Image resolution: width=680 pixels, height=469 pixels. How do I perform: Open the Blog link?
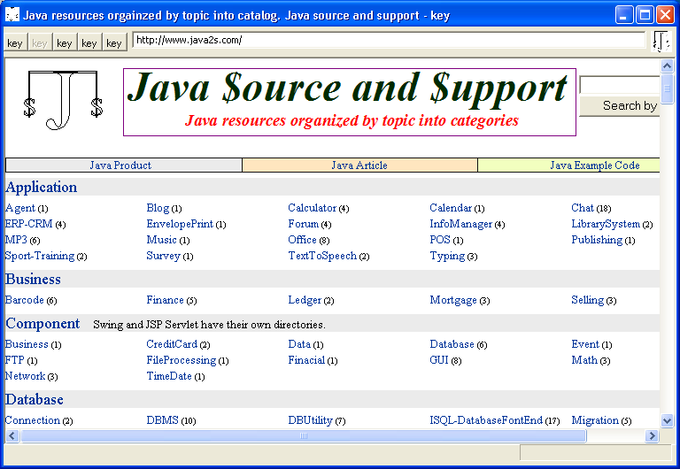pyautogui.click(x=158, y=208)
